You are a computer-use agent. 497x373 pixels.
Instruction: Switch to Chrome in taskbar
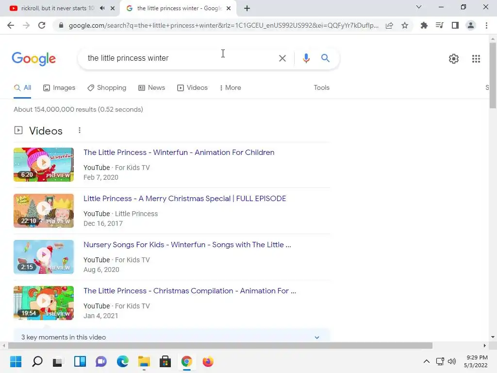187,361
